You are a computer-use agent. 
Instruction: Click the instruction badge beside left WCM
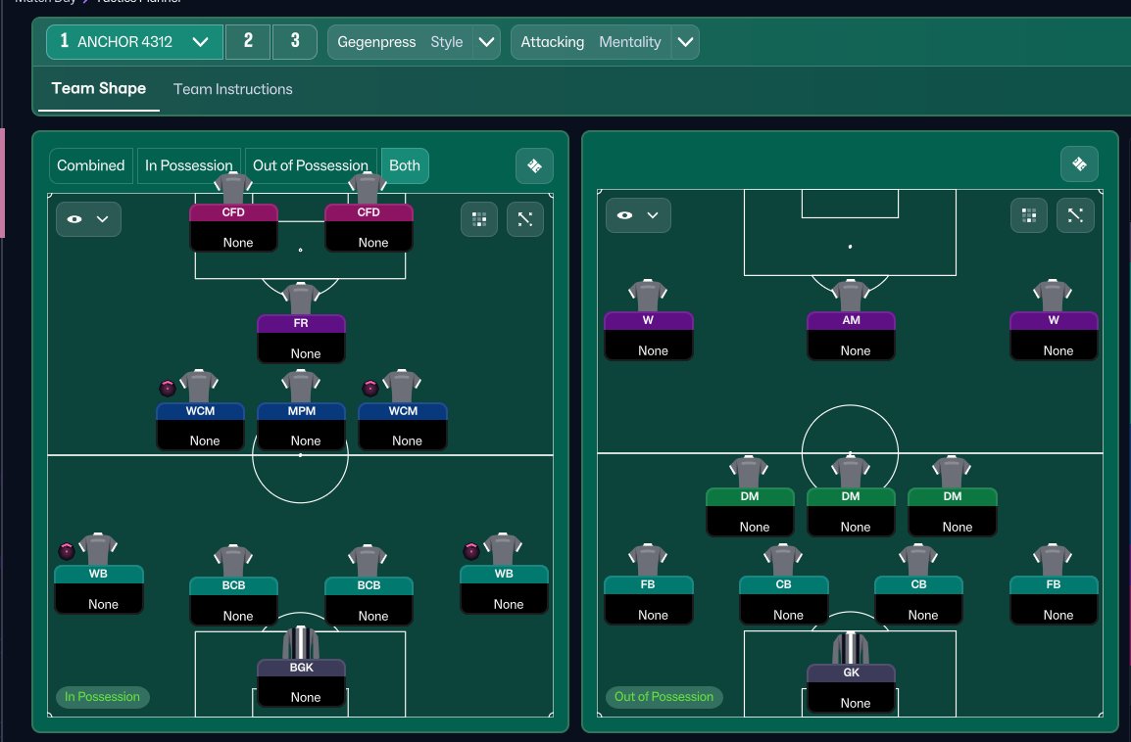168,389
